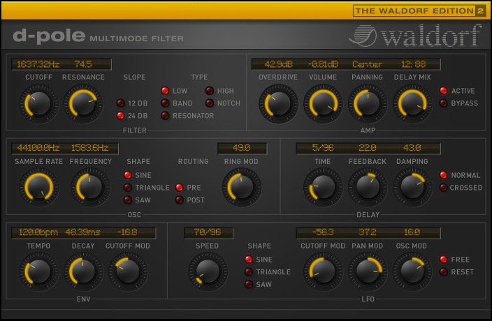Viewport: 492px width, 321px height.
Task: Select SINE shape in OSC section
Action: pyautogui.click(x=128, y=175)
